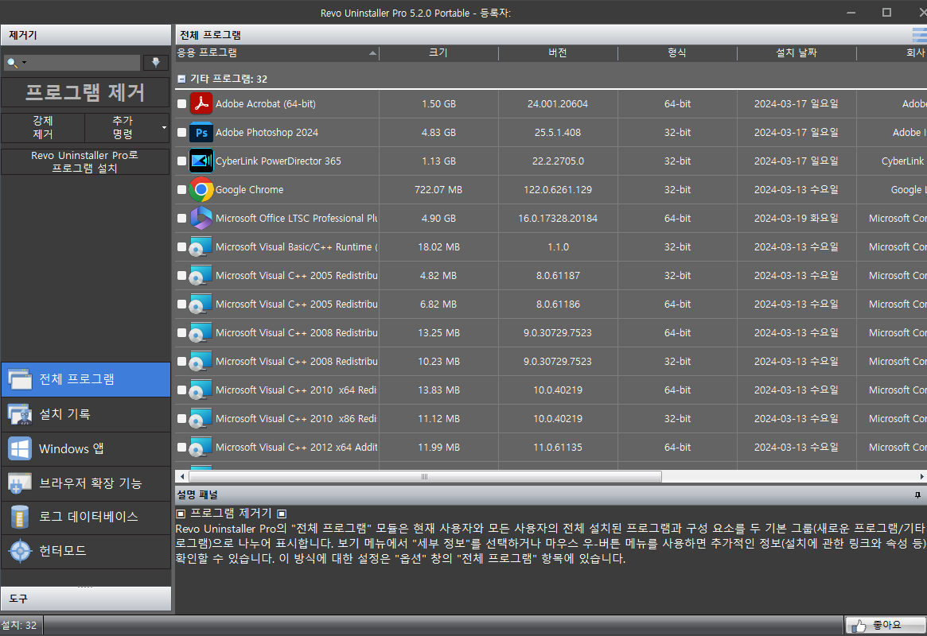
Task: Click the CyberLink PowerDirector 365 icon
Action: [201, 161]
